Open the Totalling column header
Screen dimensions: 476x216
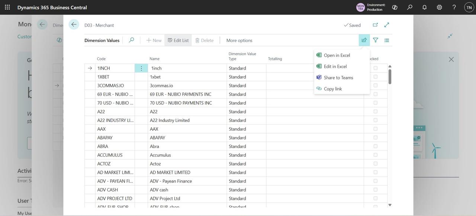point(275,59)
